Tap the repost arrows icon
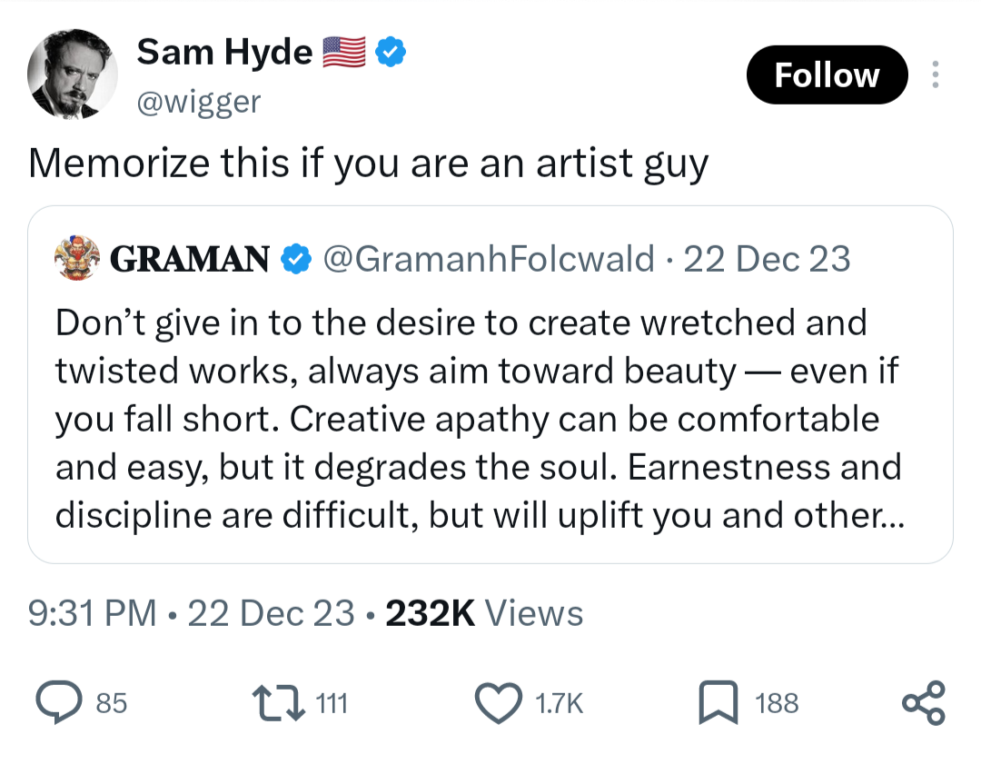The image size is (981, 764). 279,703
